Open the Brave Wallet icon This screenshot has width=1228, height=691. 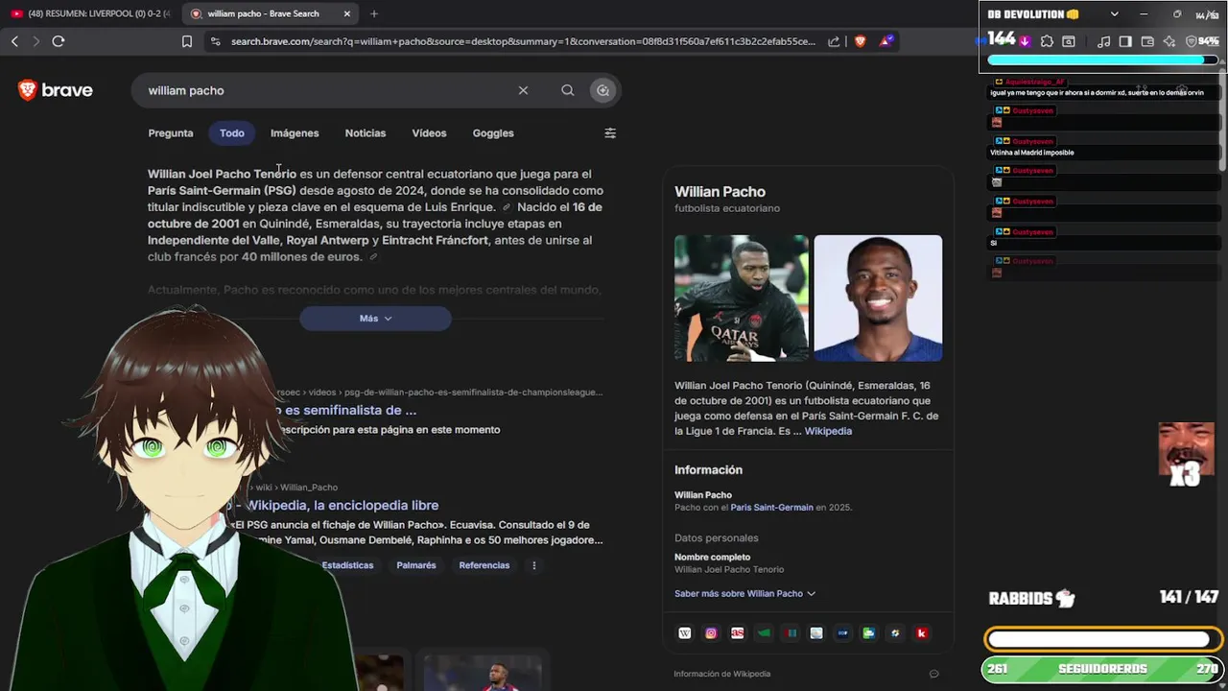1147,41
